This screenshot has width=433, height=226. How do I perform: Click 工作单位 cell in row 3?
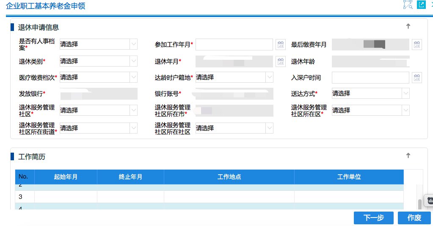tap(349, 197)
